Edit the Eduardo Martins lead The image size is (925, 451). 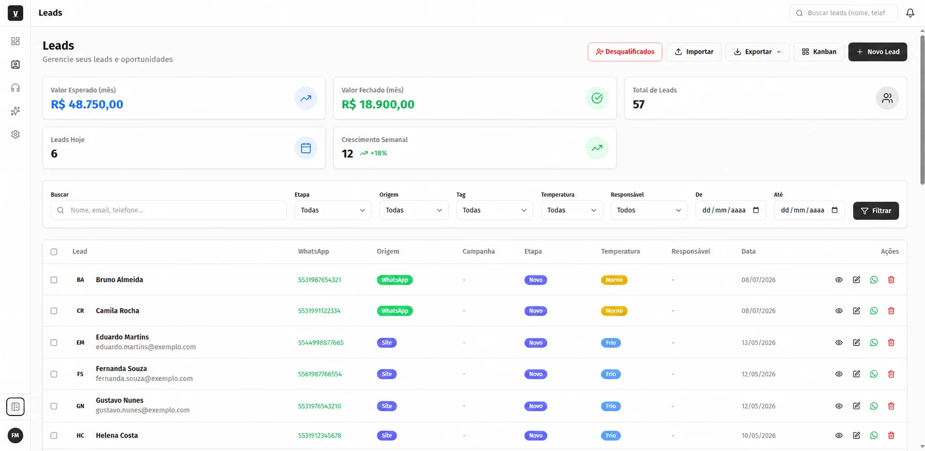pos(857,342)
